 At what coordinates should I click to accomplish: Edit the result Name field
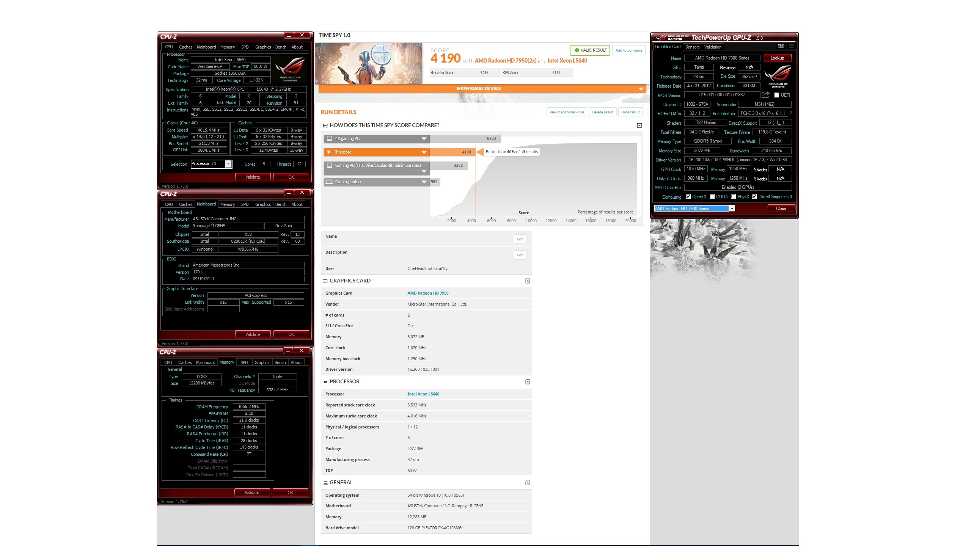[x=520, y=239]
